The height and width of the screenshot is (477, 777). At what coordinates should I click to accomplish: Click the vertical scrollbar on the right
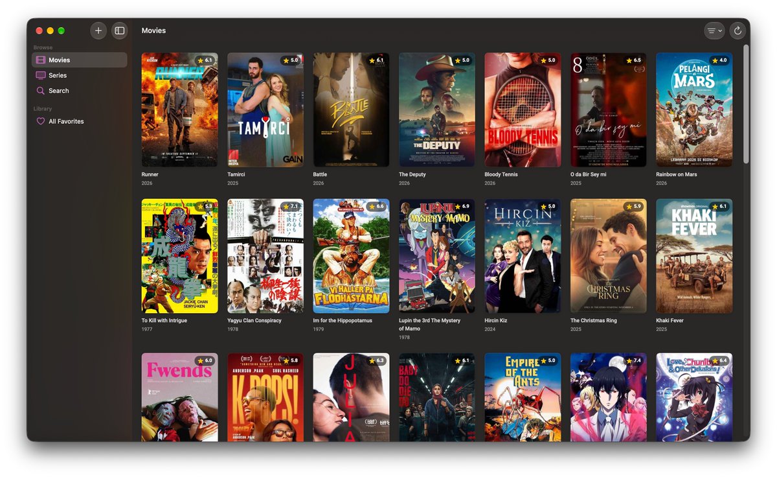point(746,104)
